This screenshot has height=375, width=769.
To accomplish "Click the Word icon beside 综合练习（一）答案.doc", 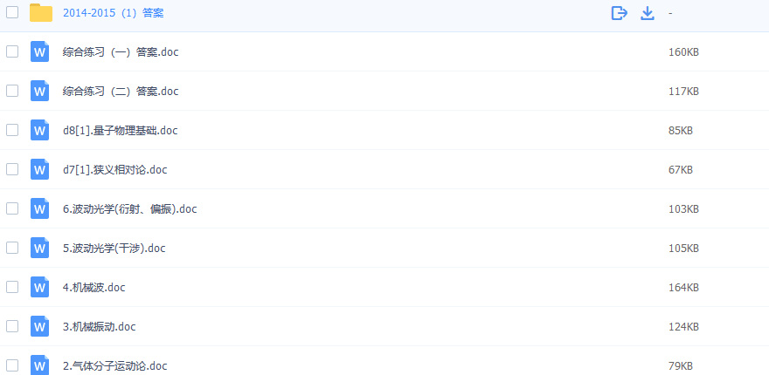I will pos(39,51).
